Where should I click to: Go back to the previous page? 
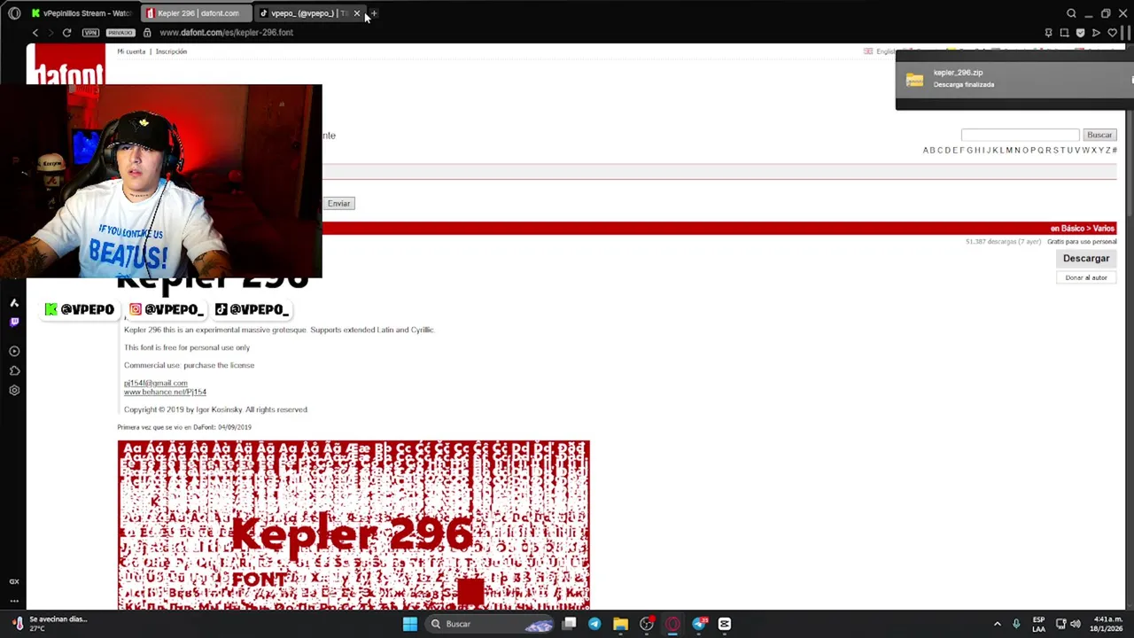pos(35,33)
